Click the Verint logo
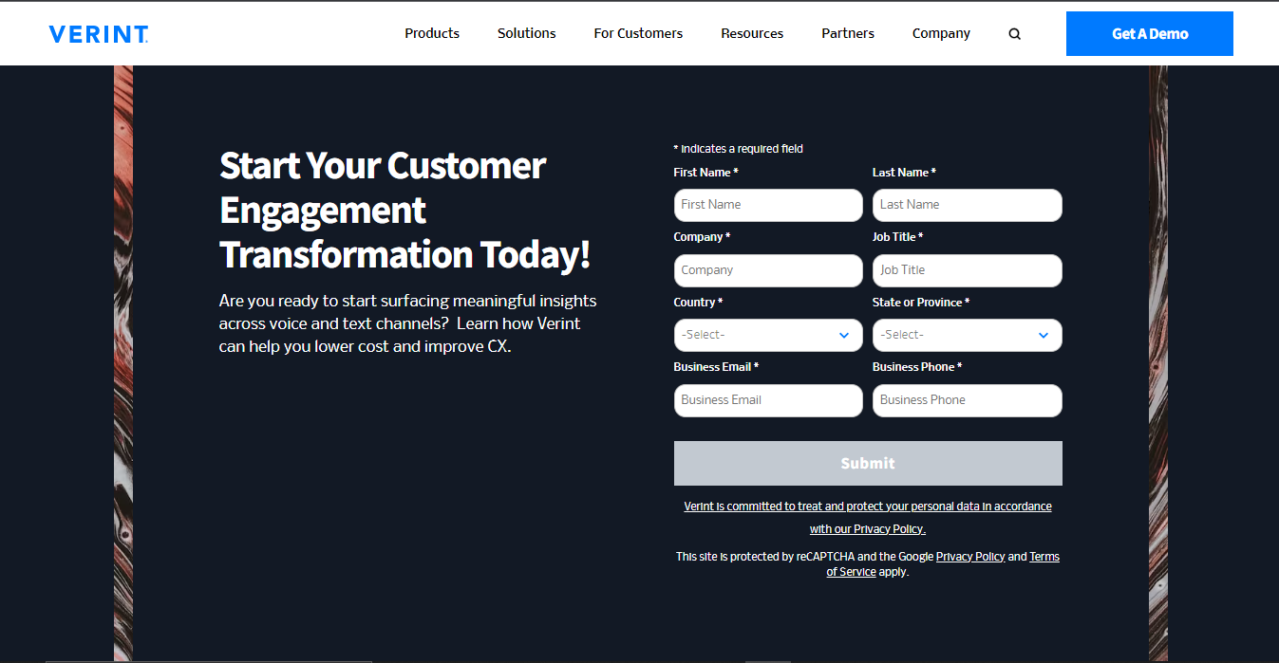 point(99,34)
